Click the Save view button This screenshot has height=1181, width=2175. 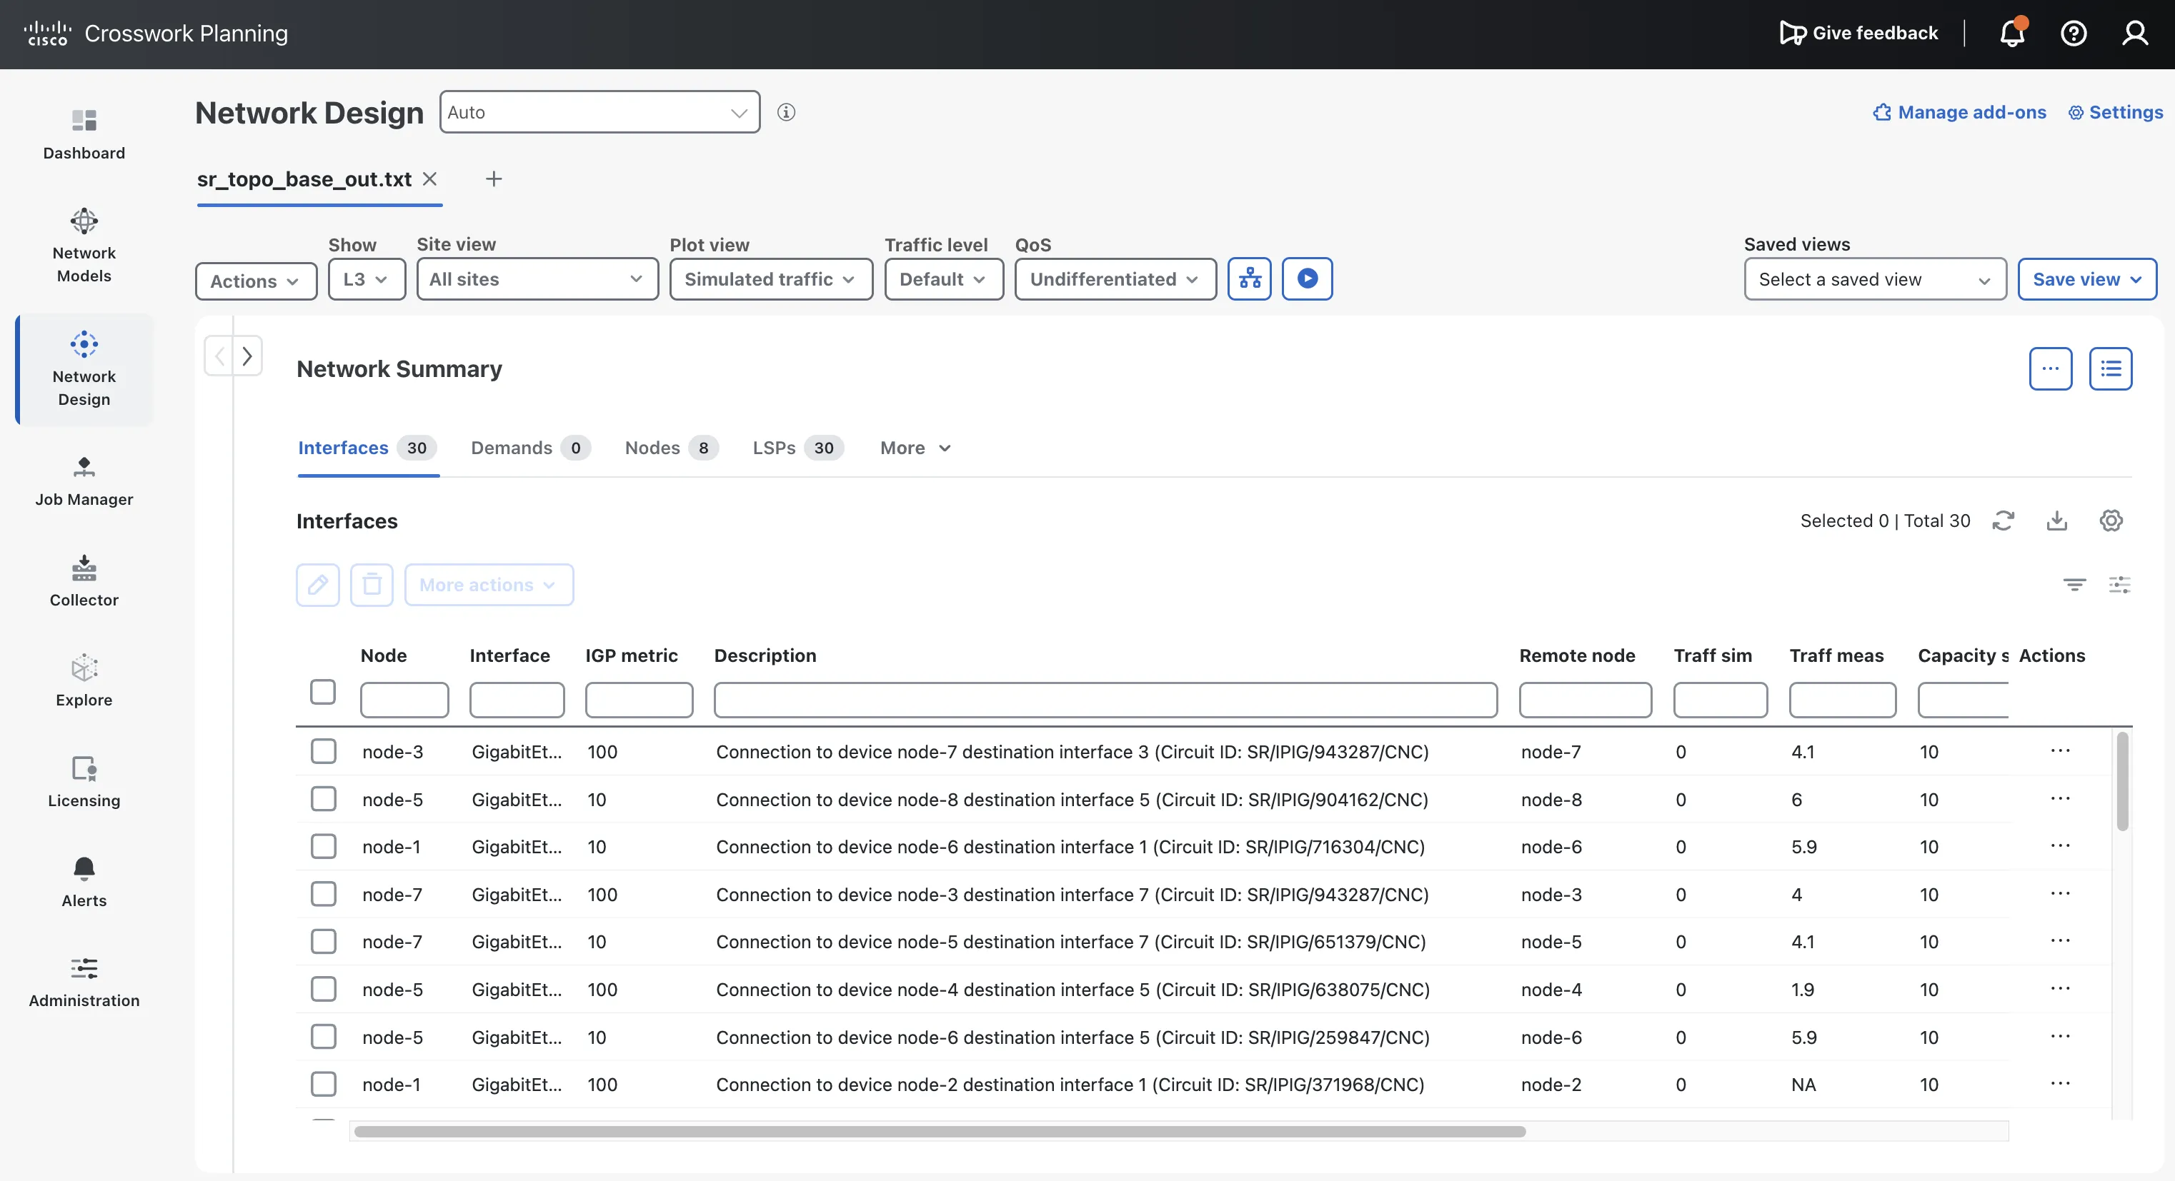click(x=2087, y=279)
